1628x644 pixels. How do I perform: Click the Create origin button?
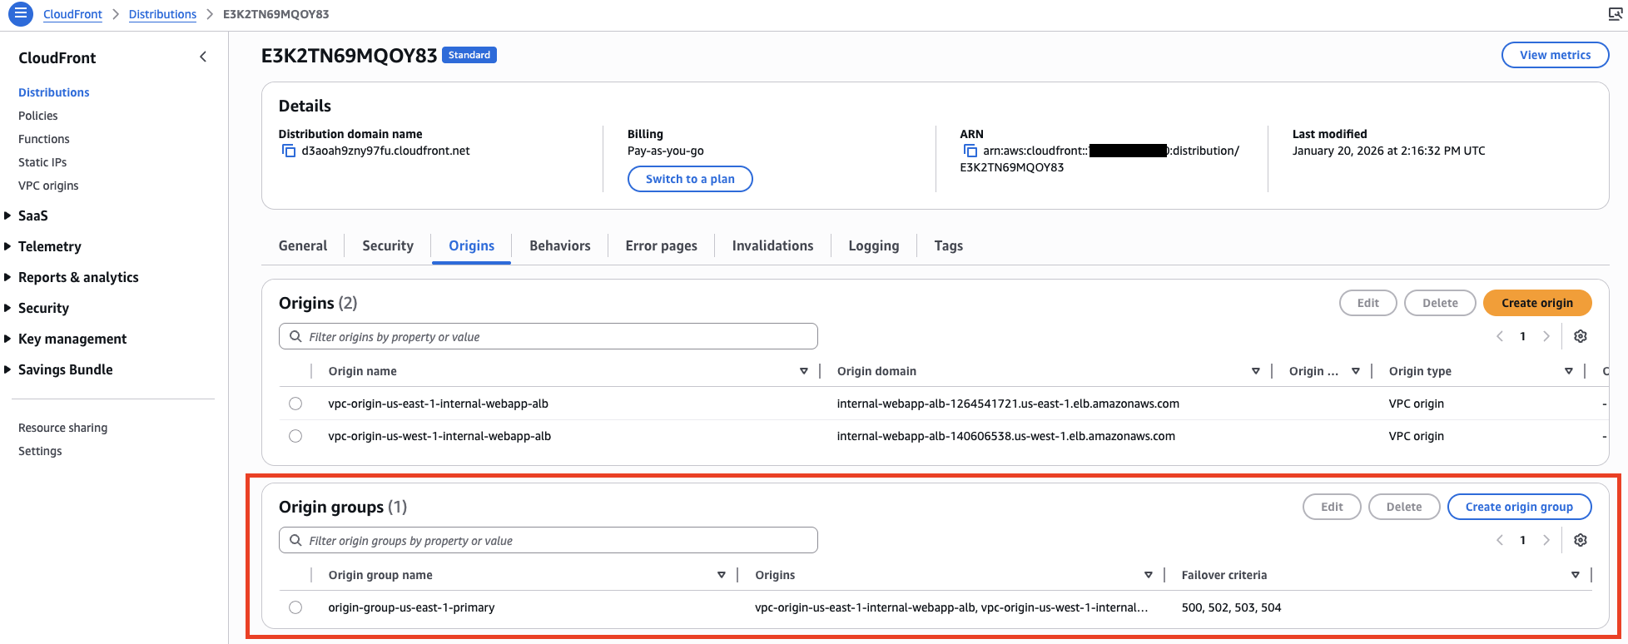[x=1536, y=303]
